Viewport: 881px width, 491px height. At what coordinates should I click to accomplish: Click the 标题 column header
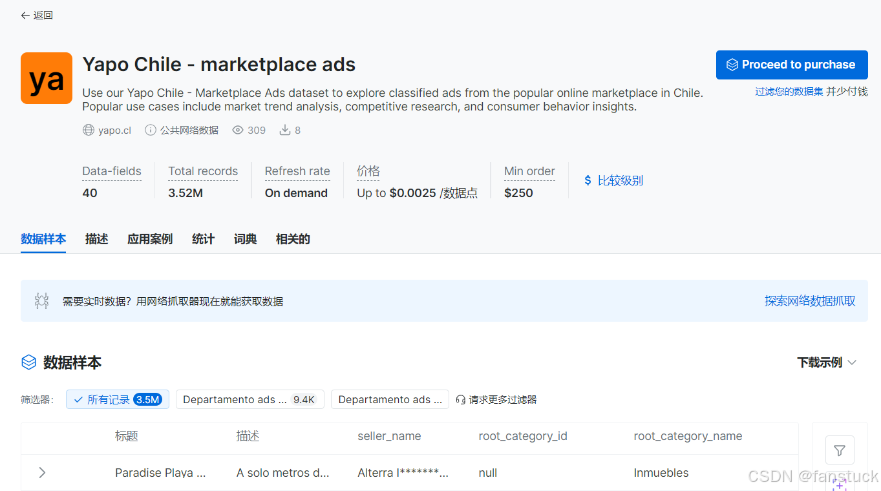tap(127, 436)
